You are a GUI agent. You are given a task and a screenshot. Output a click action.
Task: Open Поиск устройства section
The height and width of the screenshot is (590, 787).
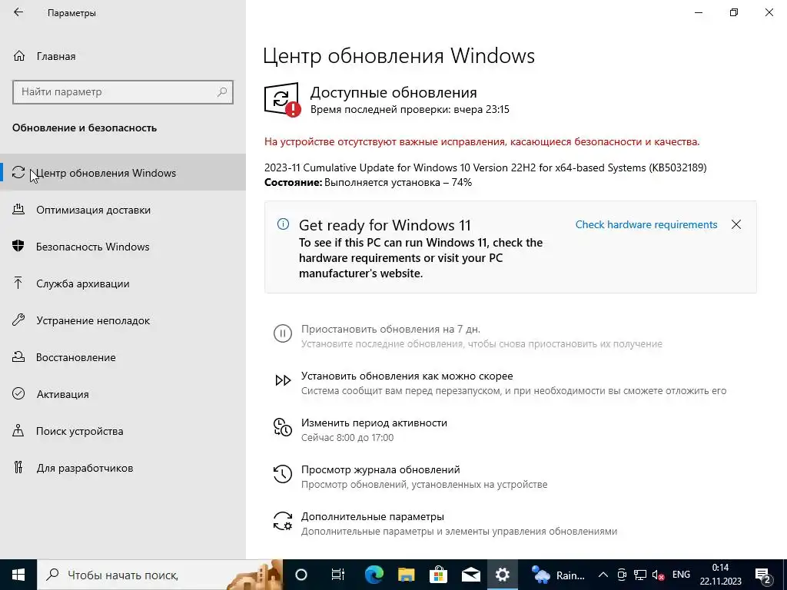pos(123,431)
